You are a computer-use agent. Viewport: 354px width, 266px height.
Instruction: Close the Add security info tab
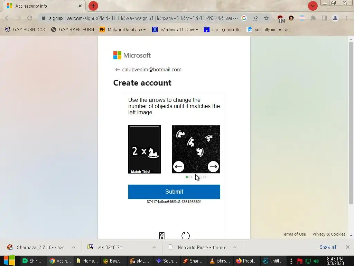pos(80,6)
